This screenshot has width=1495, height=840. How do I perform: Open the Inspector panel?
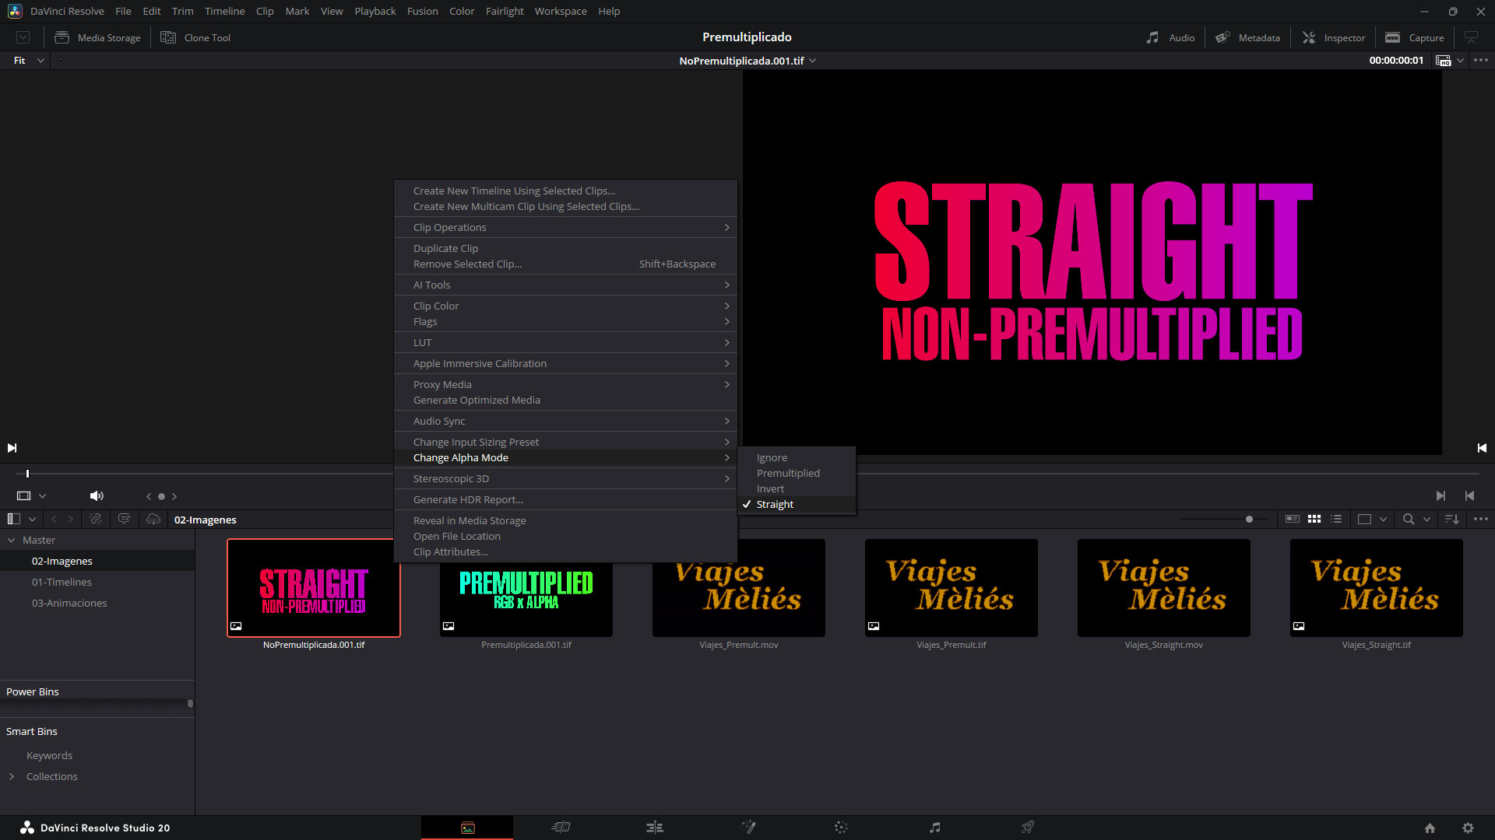tap(1334, 37)
